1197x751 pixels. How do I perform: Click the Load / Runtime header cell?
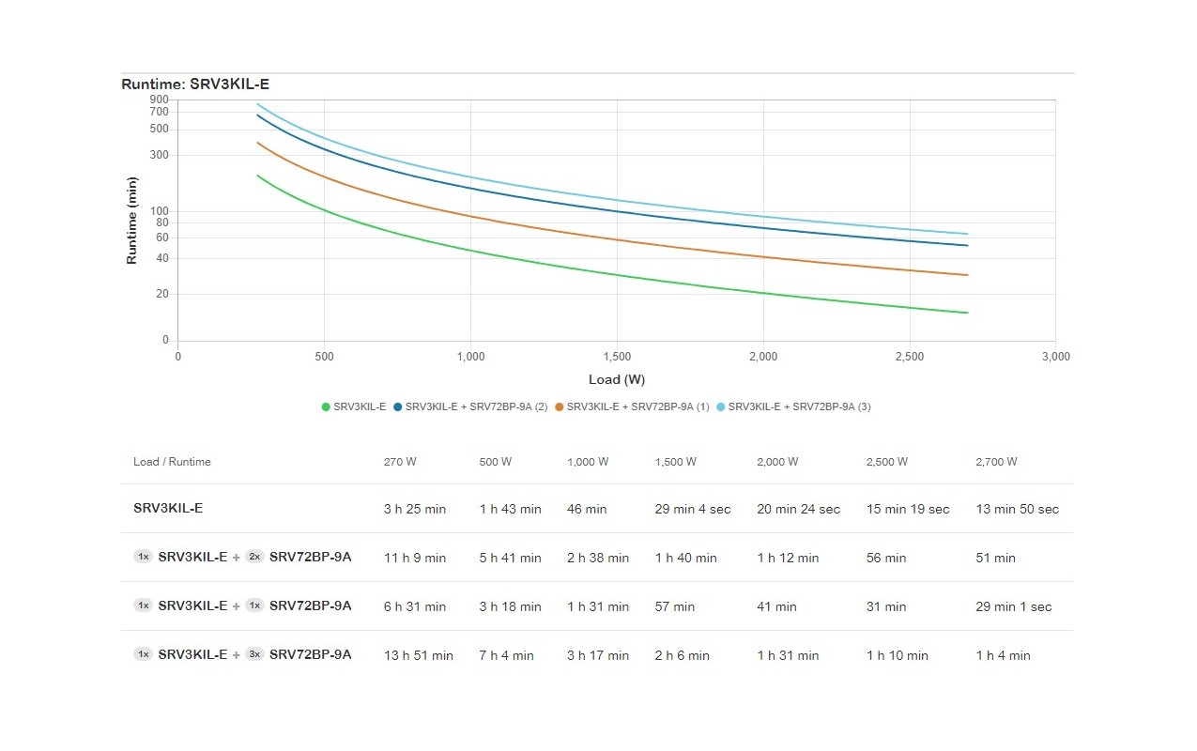click(172, 462)
